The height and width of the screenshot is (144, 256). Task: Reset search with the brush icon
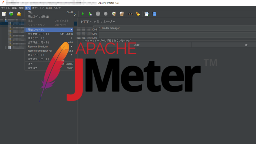[138, 14]
